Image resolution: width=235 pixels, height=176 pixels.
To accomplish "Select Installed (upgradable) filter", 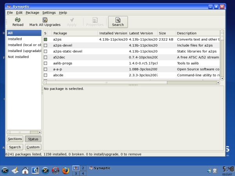I will pyautogui.click(x=24, y=51).
